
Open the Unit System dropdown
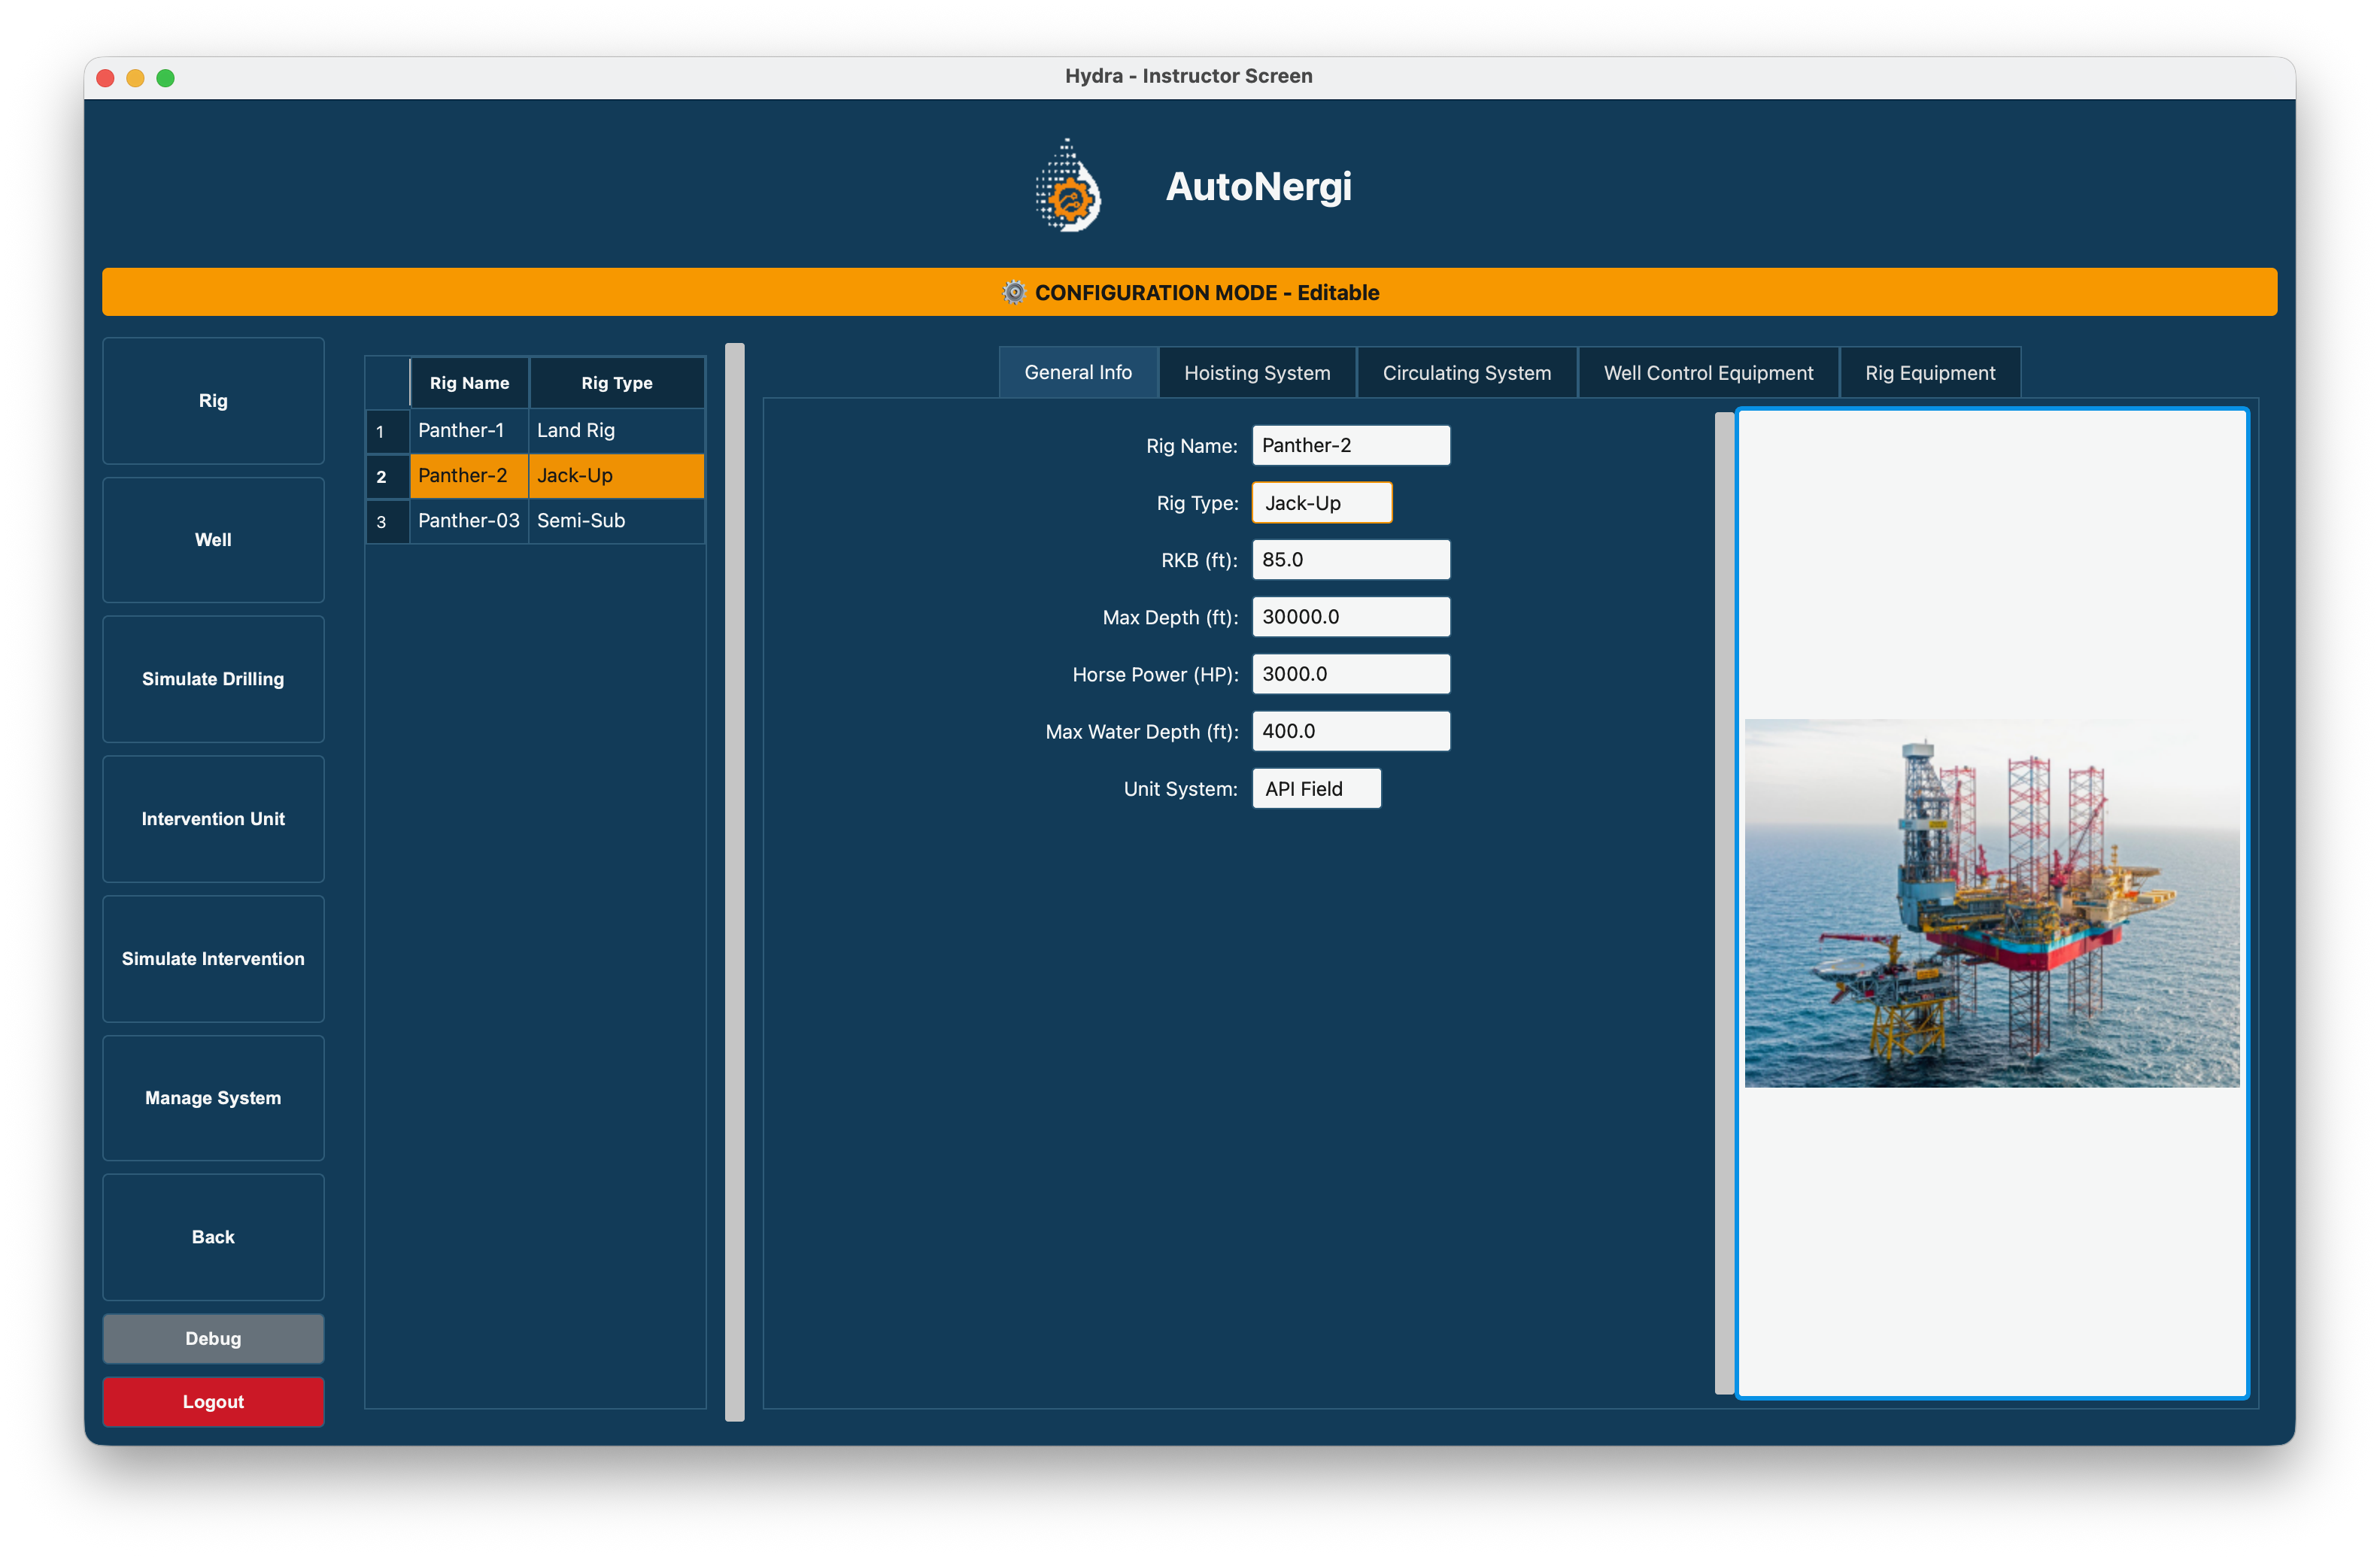[x=1316, y=789]
